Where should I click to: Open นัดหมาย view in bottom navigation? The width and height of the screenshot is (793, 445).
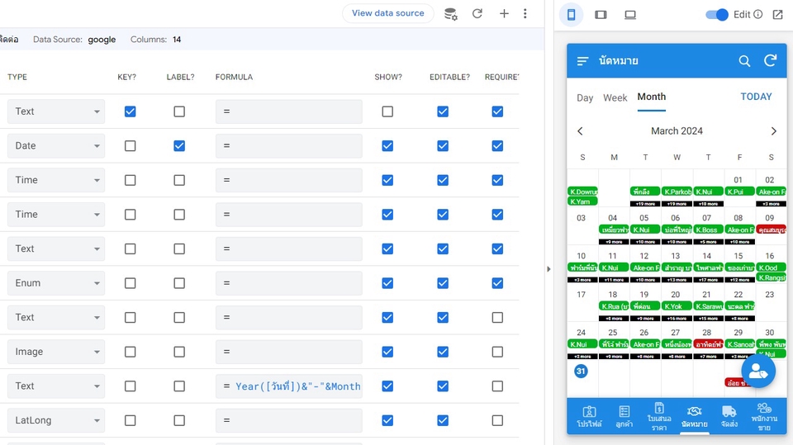click(694, 417)
